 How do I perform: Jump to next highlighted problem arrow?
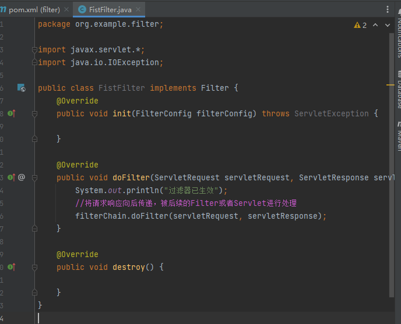[x=386, y=25]
